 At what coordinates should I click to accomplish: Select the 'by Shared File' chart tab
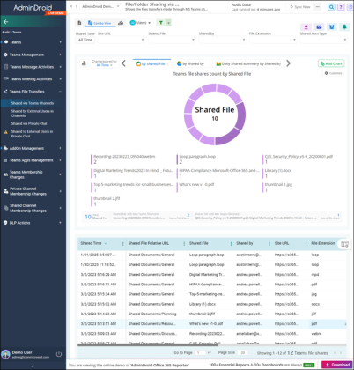tap(151, 63)
